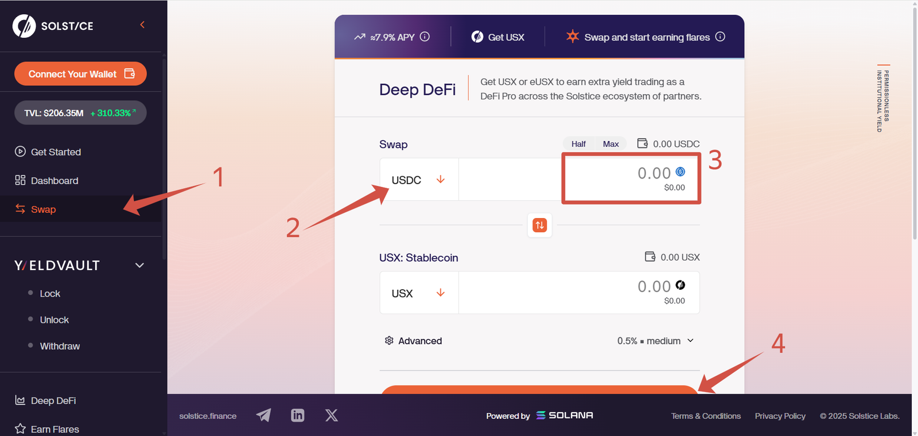The width and height of the screenshot is (918, 436).
Task: Click the Advanced settings gear icon
Action: coord(389,341)
